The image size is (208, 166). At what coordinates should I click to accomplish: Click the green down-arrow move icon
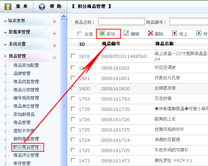(x=199, y=33)
